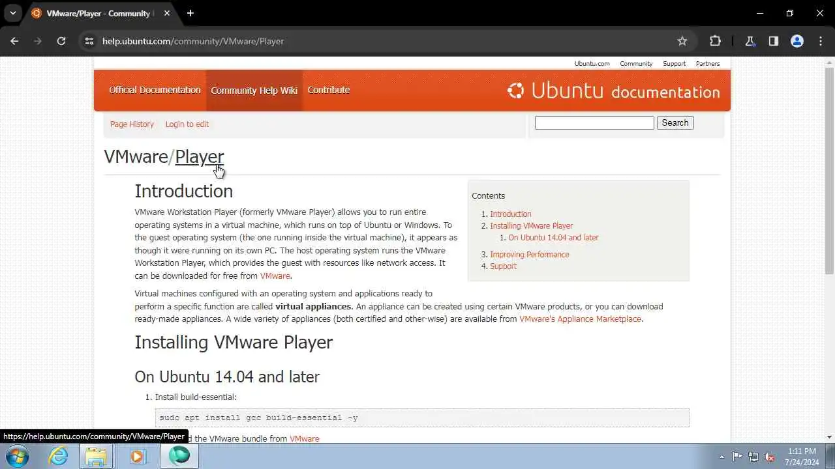Open Chrome three-dot menu
Image resolution: width=835 pixels, height=469 pixels.
(x=820, y=41)
